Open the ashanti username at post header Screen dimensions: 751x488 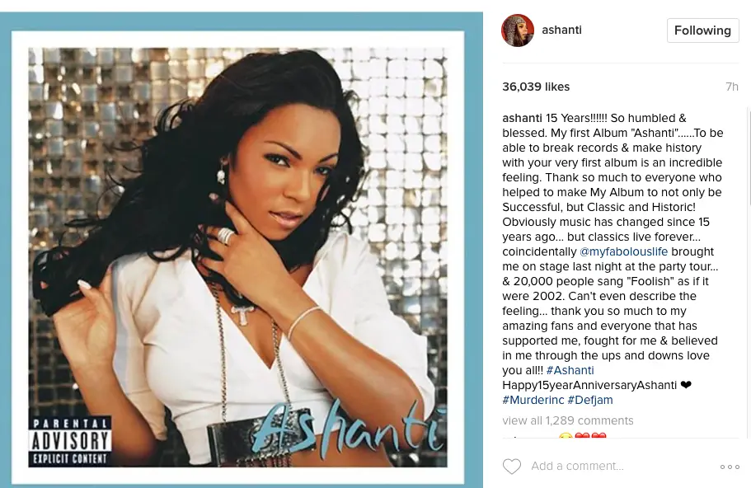click(562, 30)
